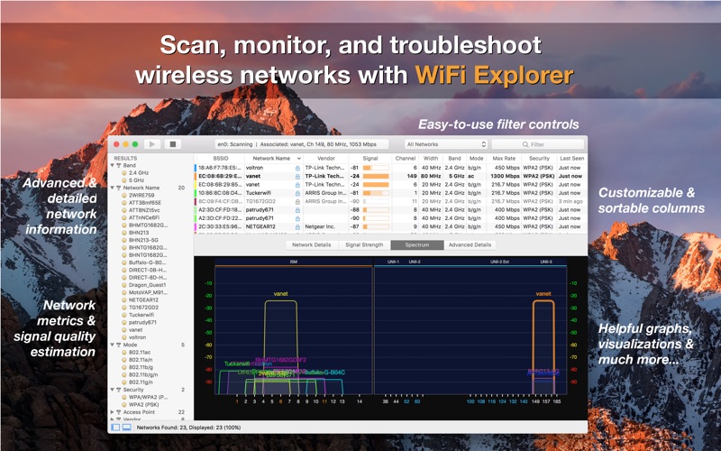The width and height of the screenshot is (721, 451).
Task: Click the '3 min ago' Last Seen cell
Action: tap(570, 201)
